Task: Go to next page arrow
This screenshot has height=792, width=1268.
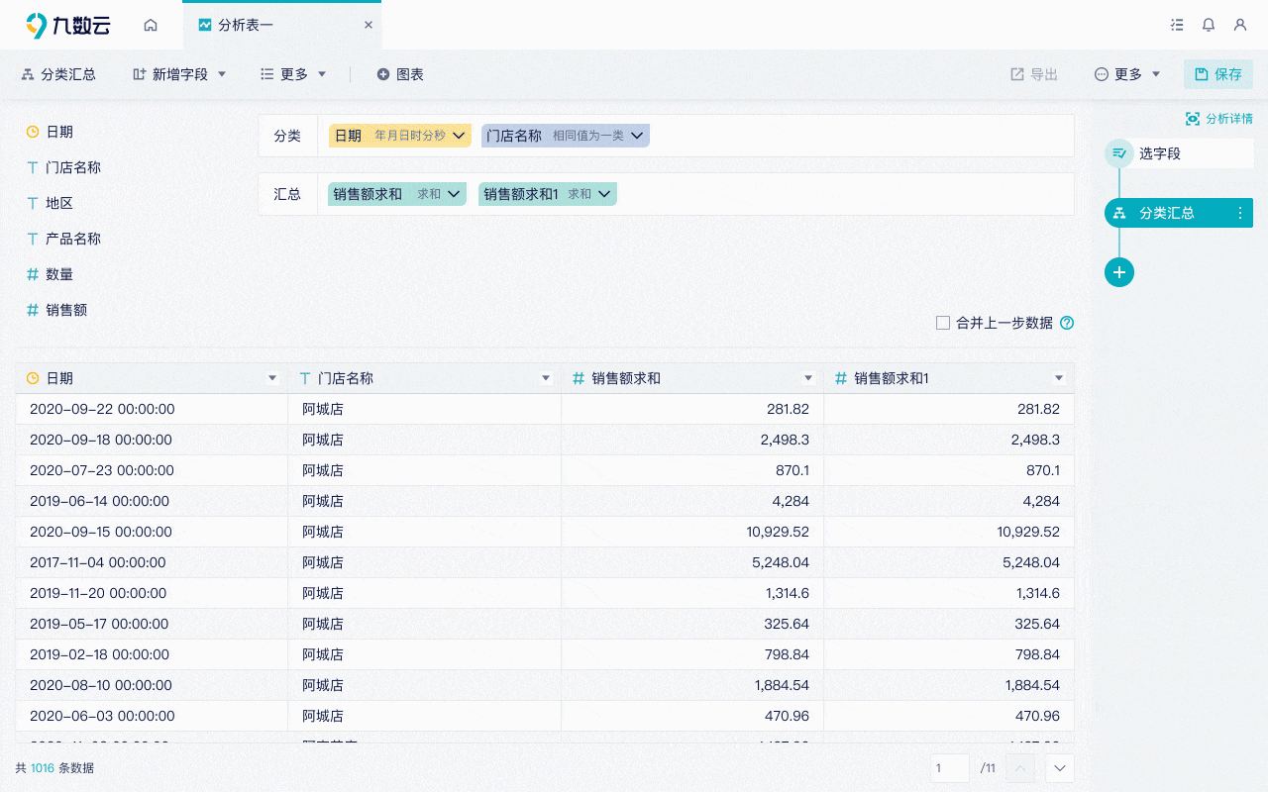Action: [1060, 768]
